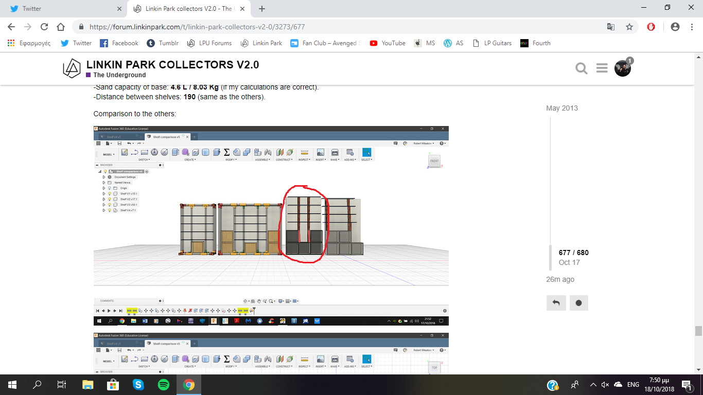Open the forum hamburger menu

click(602, 68)
